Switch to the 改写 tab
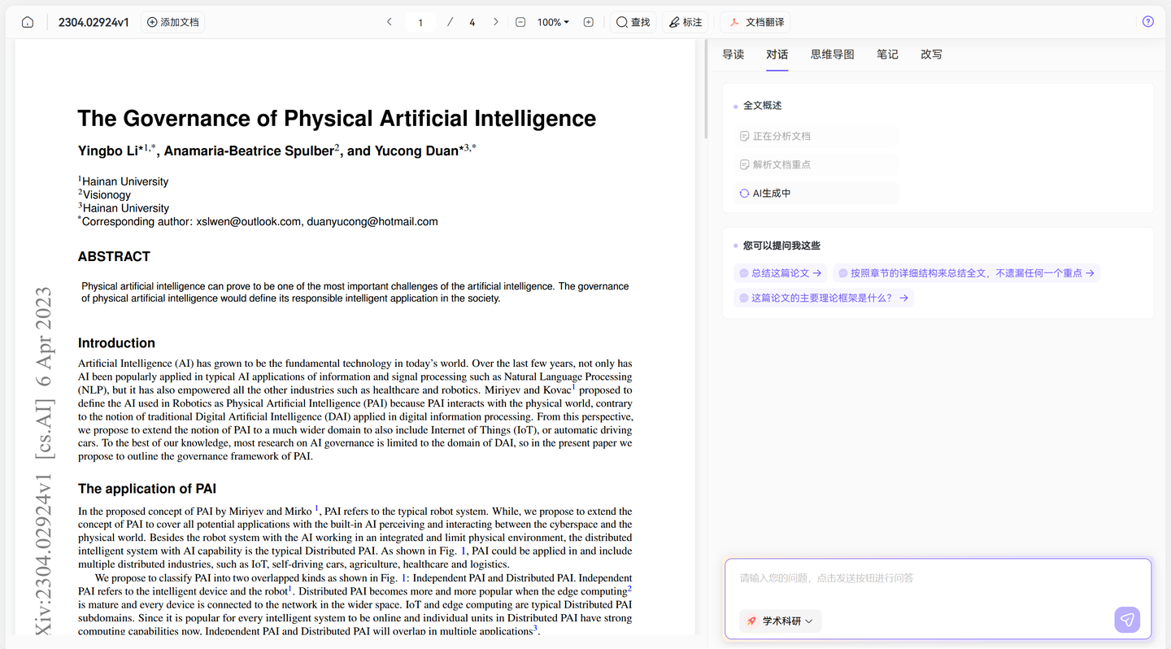Viewport: 1171px width, 649px height. [931, 54]
